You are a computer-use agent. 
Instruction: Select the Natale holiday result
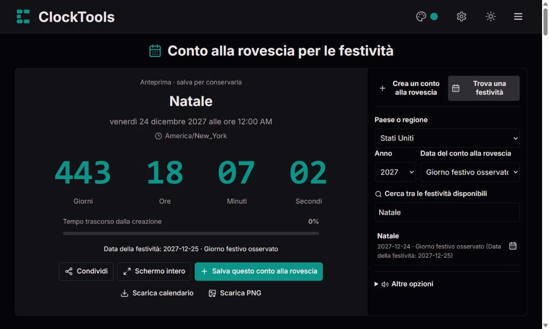click(447, 246)
